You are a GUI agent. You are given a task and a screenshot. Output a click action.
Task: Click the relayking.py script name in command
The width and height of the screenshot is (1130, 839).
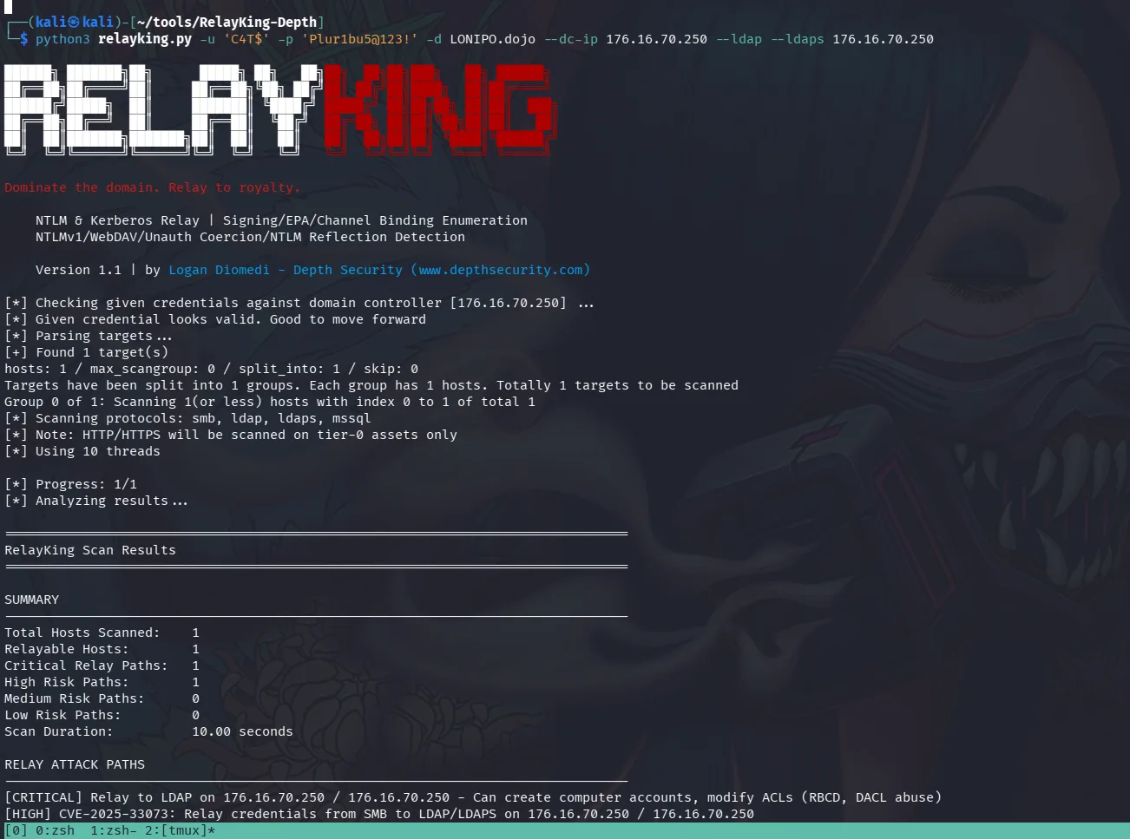(145, 39)
